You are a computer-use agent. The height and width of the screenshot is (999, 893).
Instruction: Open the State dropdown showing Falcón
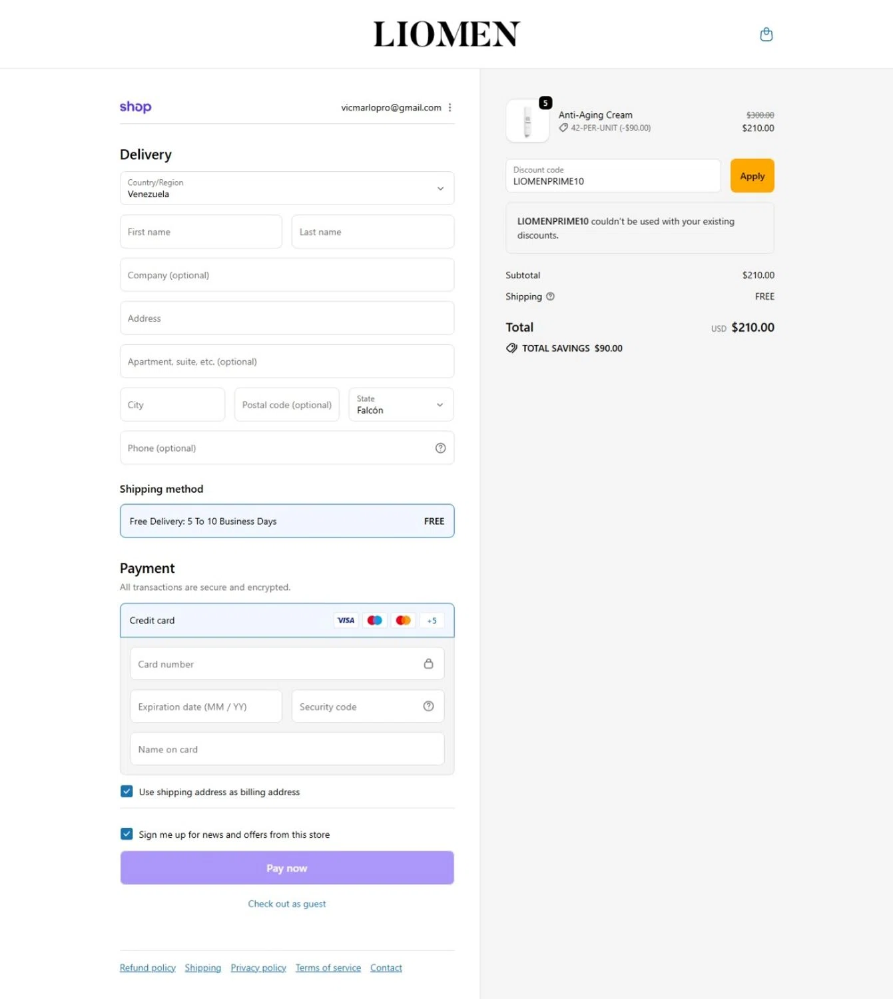(401, 404)
